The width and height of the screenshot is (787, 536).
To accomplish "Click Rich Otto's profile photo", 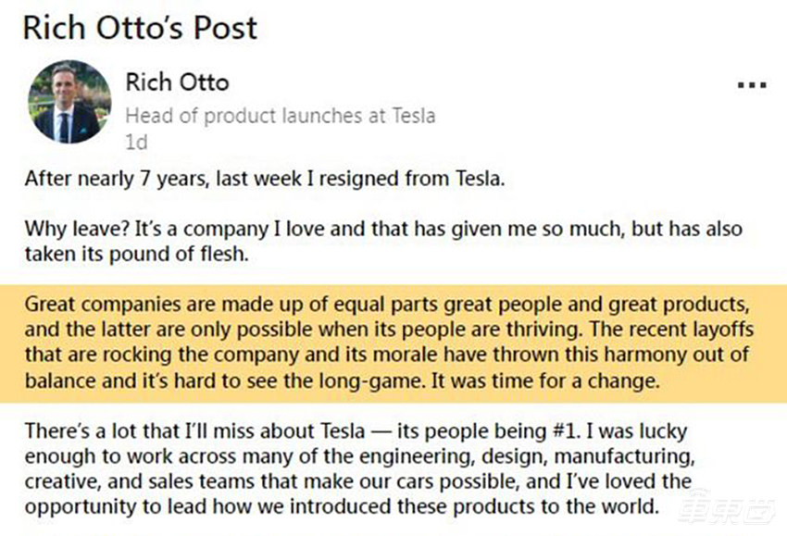I will (70, 102).
